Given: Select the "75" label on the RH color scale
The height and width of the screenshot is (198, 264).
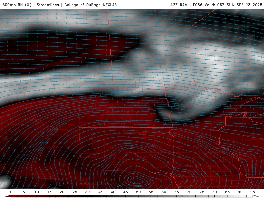Looking at the screenshot, I should coord(202,192).
